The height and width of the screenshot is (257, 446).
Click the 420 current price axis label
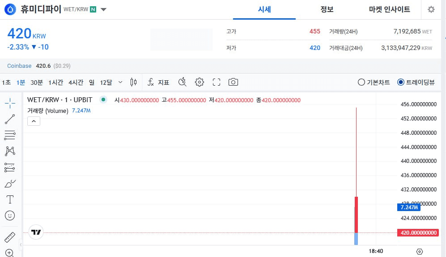pos(418,232)
